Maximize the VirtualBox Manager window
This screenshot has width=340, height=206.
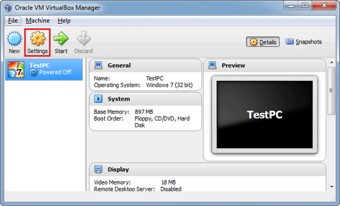tap(305, 6)
